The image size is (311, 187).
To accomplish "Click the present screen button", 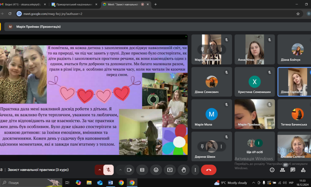I will [170, 170].
